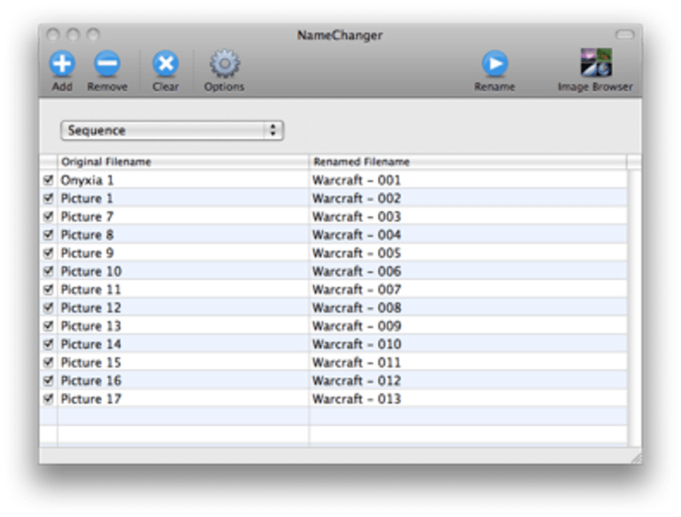Uncheck the Picture 1 checkbox

(x=48, y=198)
